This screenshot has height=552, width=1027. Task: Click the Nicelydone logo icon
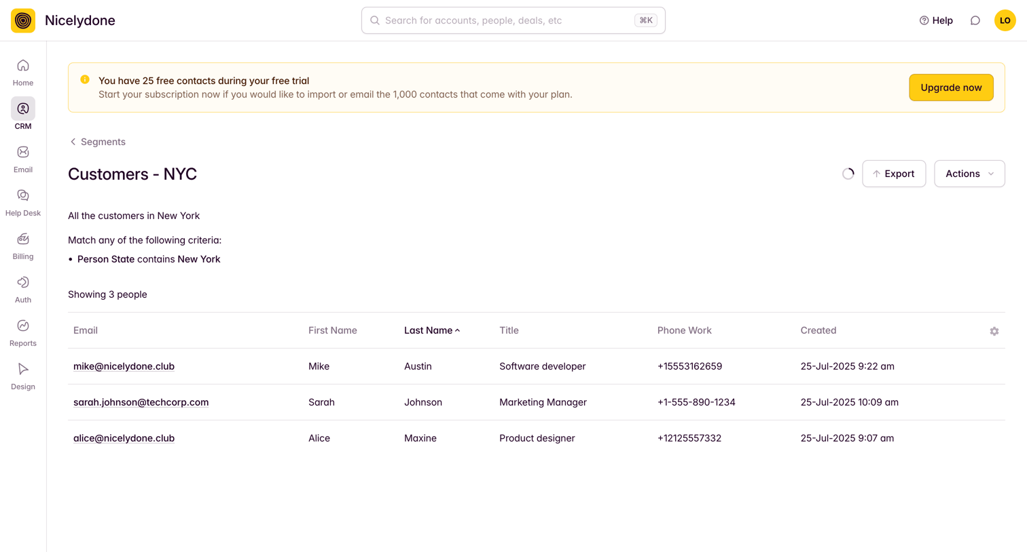tap(23, 20)
